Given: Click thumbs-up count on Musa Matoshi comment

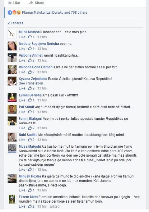Looking at the screenshot, I should 31,169.
